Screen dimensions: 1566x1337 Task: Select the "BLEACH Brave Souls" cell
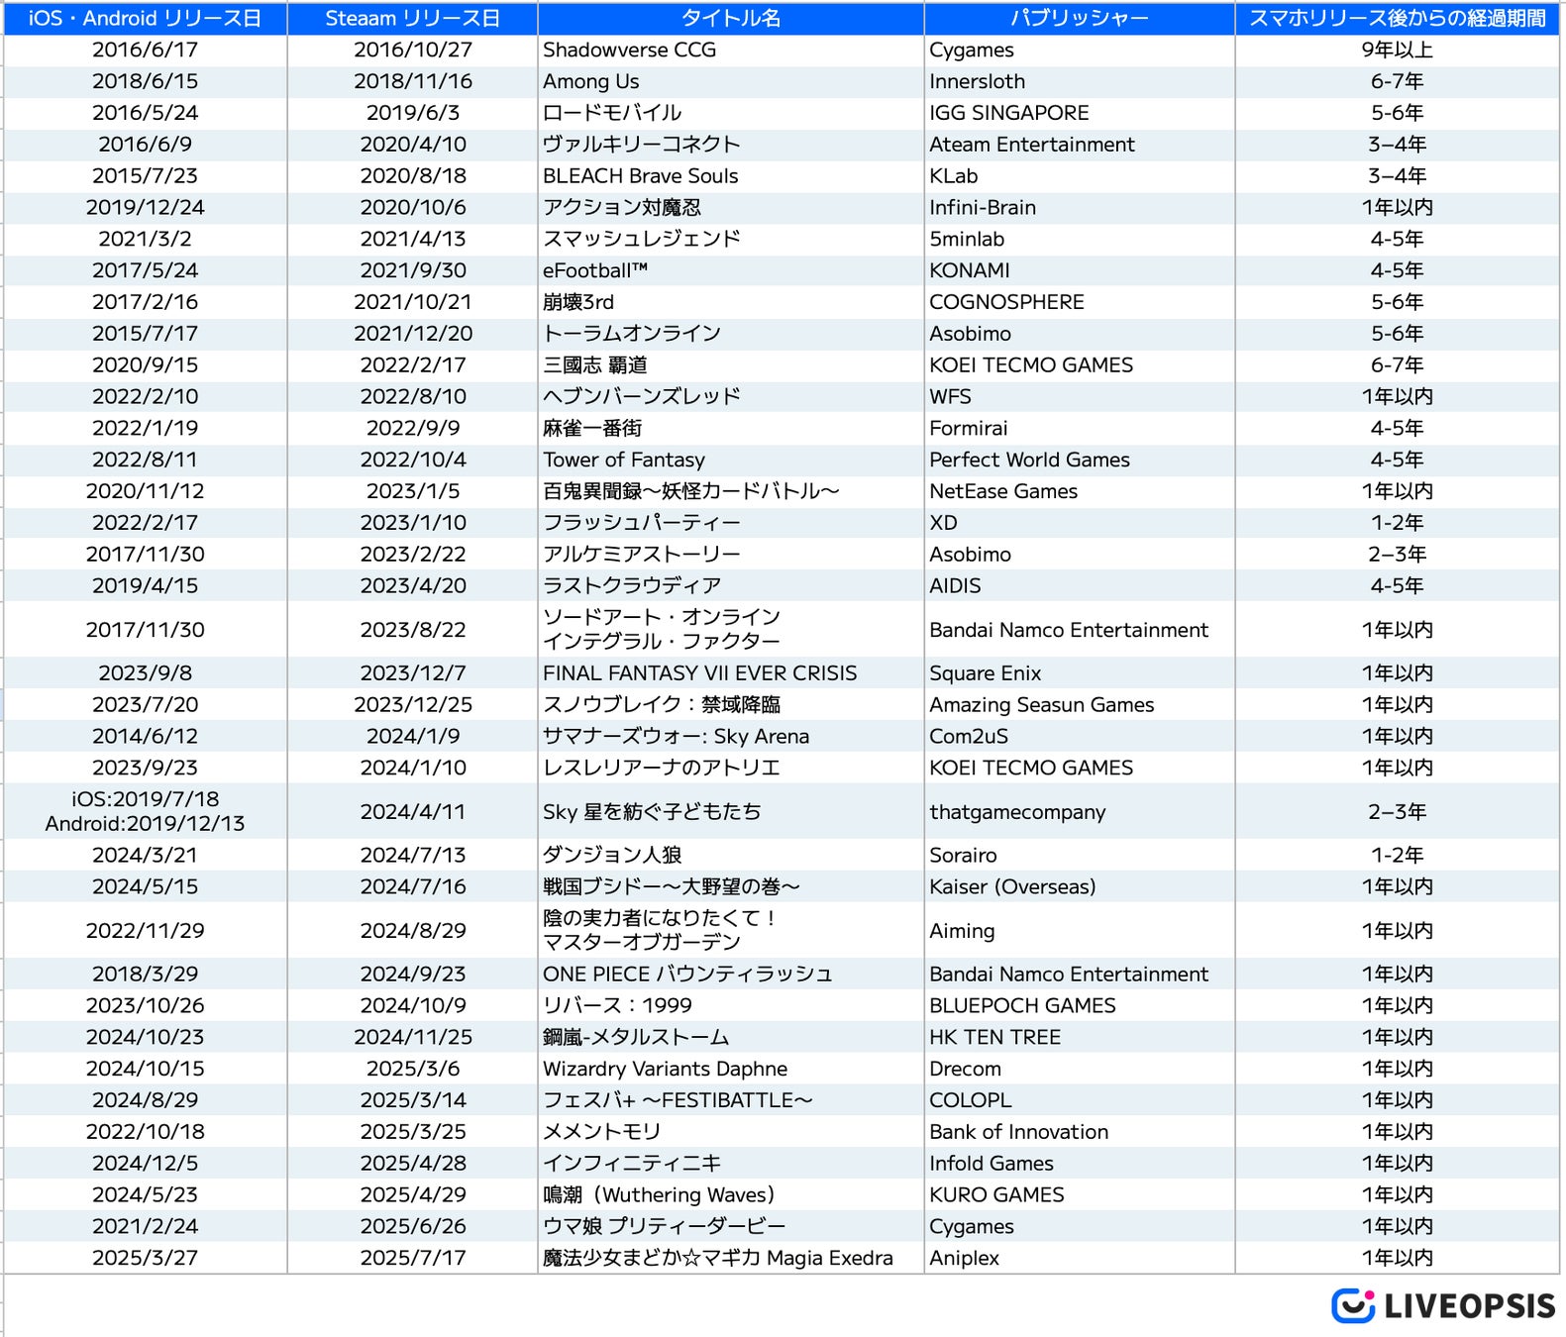[731, 176]
